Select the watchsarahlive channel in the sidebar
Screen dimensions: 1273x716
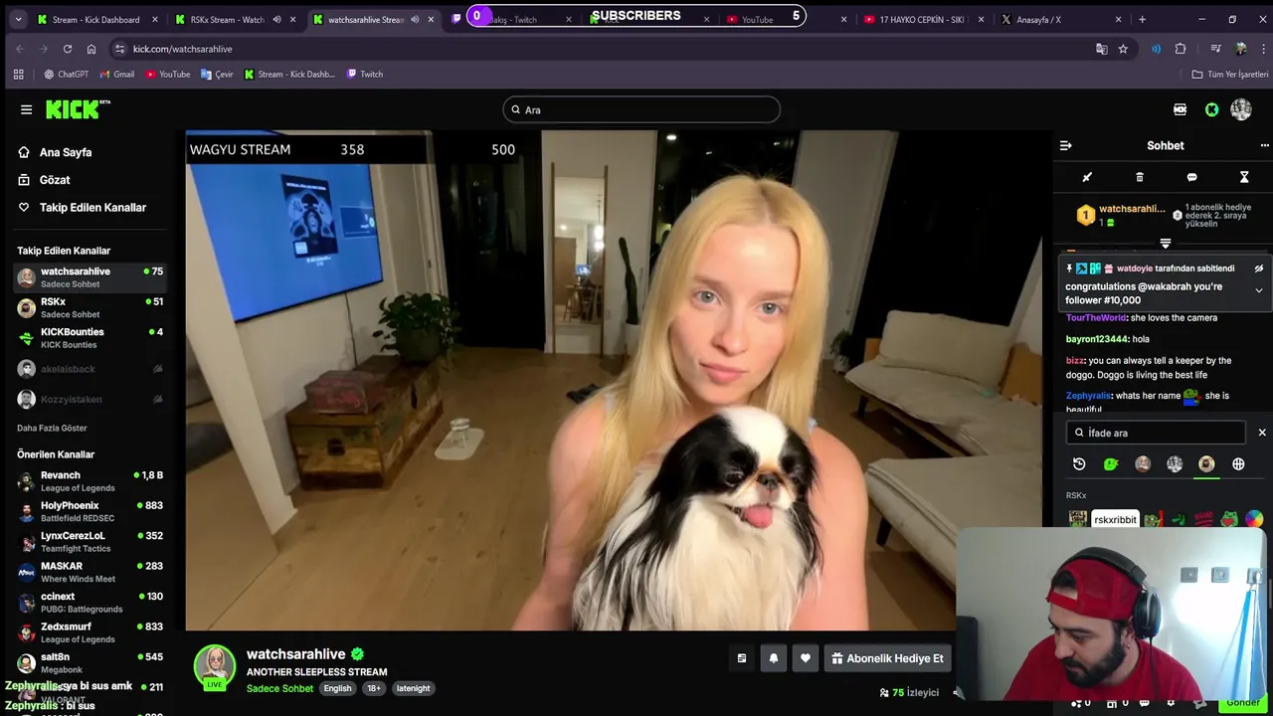(x=90, y=277)
